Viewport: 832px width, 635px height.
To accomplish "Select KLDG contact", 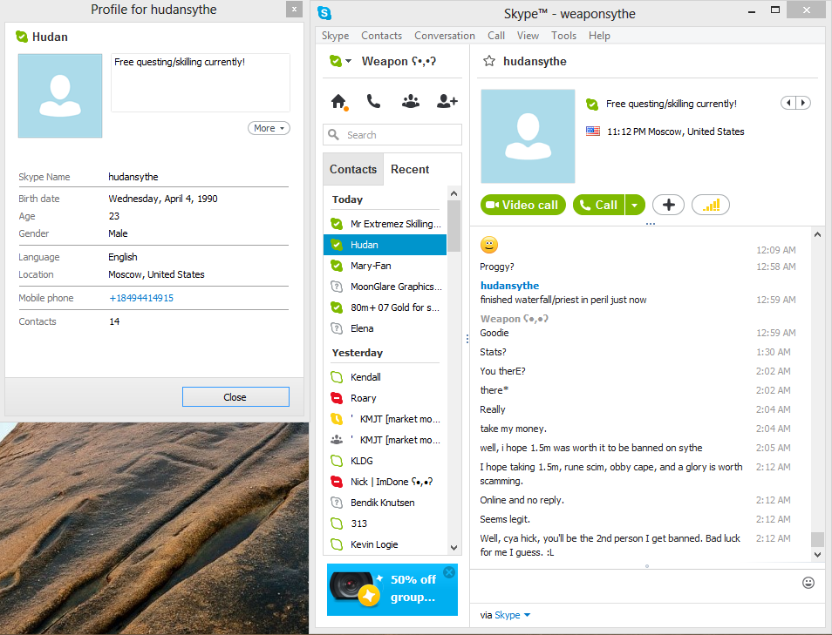I will pyautogui.click(x=385, y=461).
